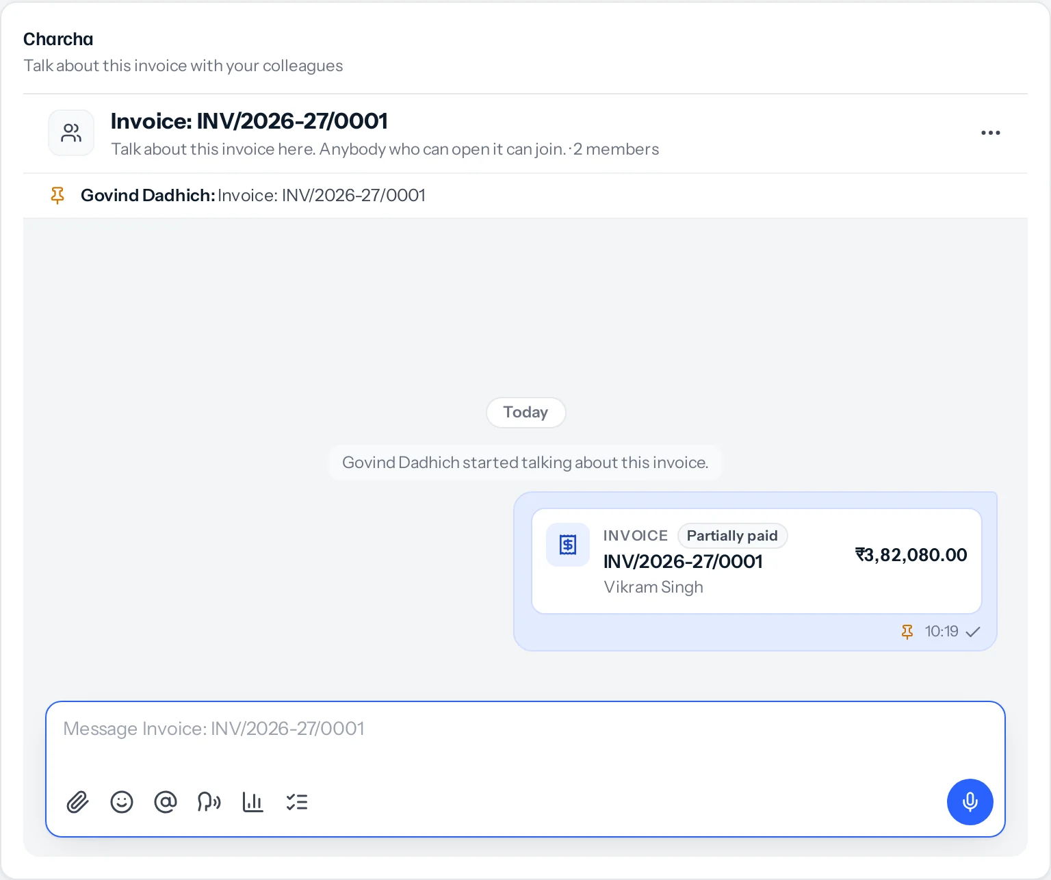
Task: Create a poll with bar chart icon
Action: point(253,802)
